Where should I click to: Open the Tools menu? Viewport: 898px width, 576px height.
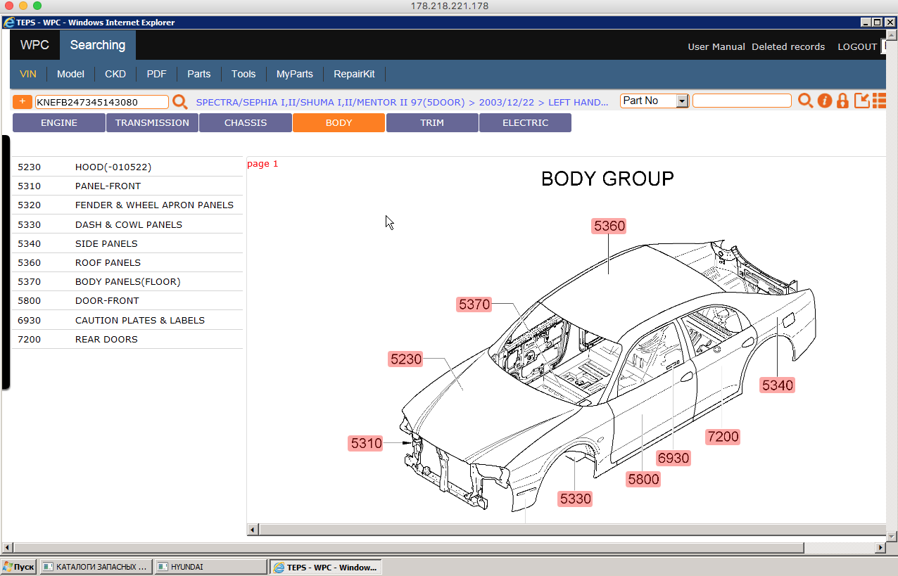click(244, 74)
